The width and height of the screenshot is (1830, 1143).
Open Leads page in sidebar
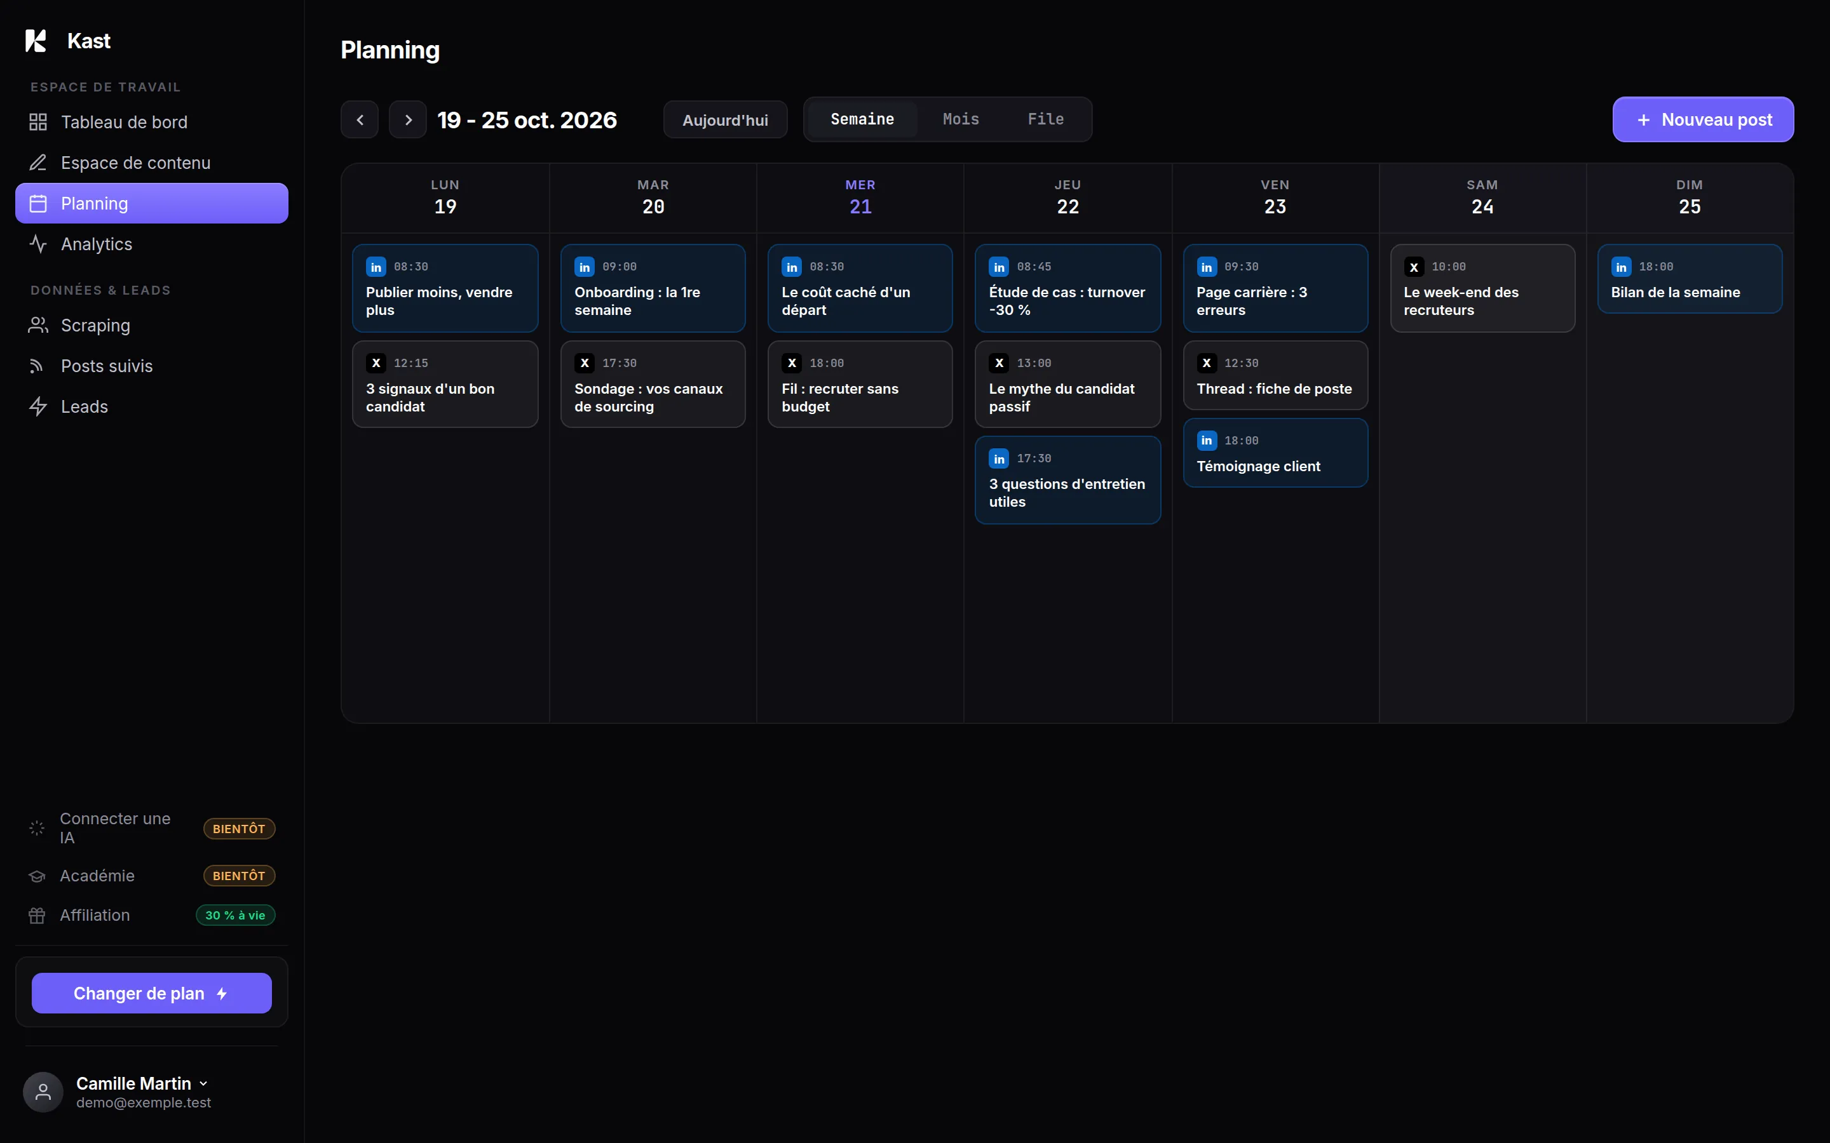coord(151,406)
